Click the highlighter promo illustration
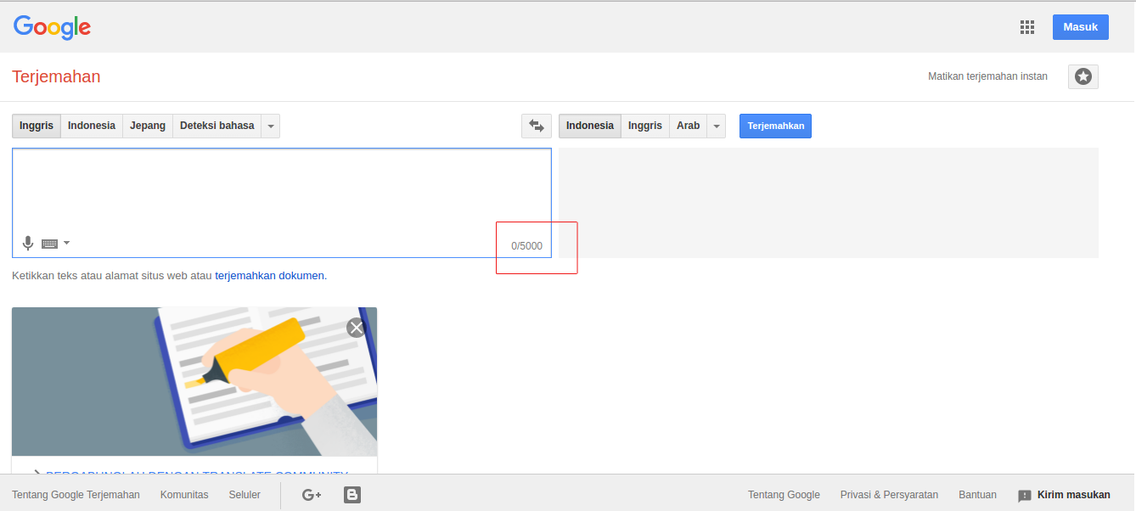This screenshot has height=511, width=1136. coord(194,382)
